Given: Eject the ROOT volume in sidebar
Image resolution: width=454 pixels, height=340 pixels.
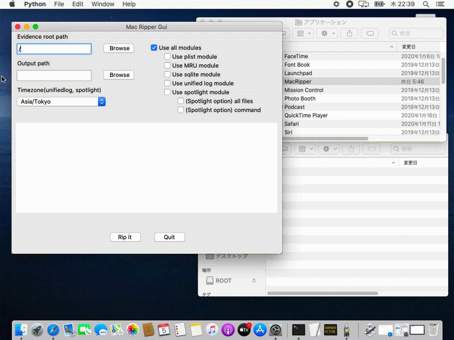Looking at the screenshot, I should (254, 281).
